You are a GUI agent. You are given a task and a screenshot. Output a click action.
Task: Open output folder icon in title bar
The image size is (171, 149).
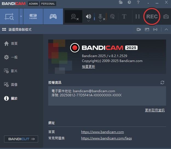coord(121,2)
